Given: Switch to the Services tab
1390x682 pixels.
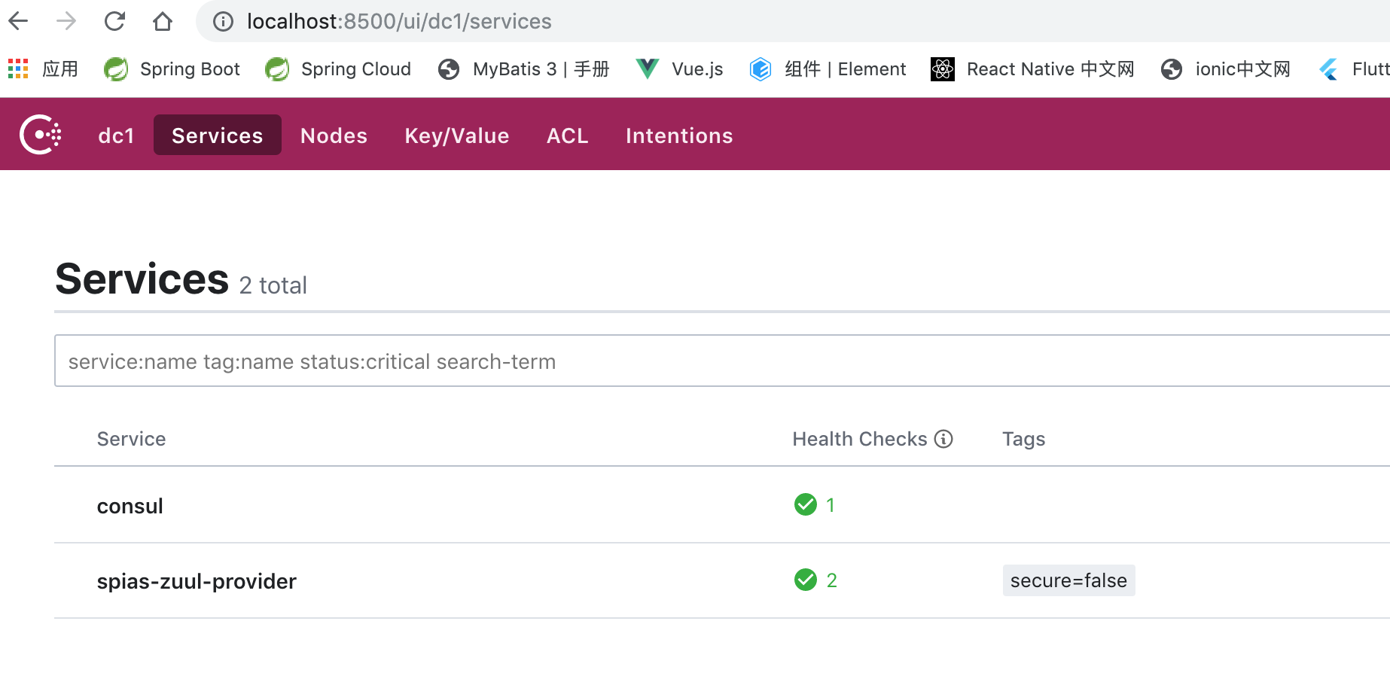Looking at the screenshot, I should [218, 135].
